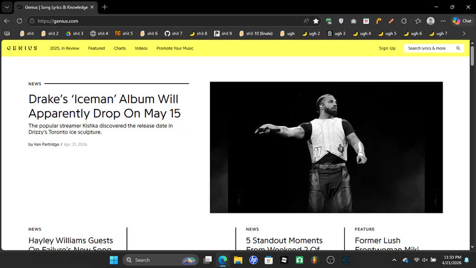Click the Sign Up link
Image resolution: width=476 pixels, height=268 pixels.
[x=387, y=48]
